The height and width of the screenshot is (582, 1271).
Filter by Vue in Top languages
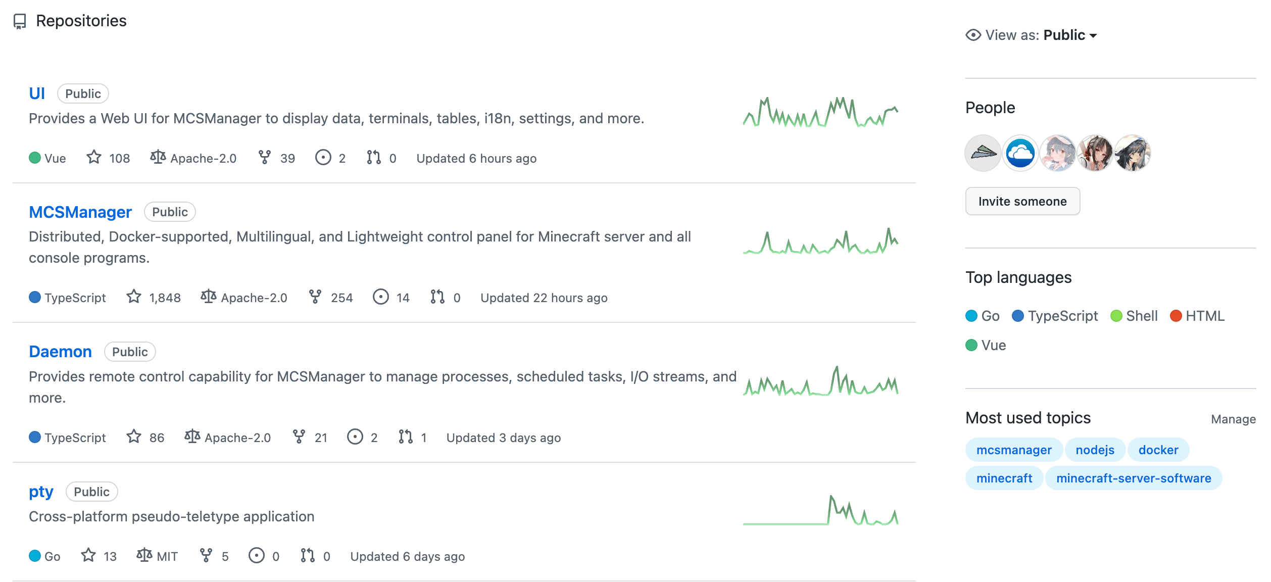986,345
